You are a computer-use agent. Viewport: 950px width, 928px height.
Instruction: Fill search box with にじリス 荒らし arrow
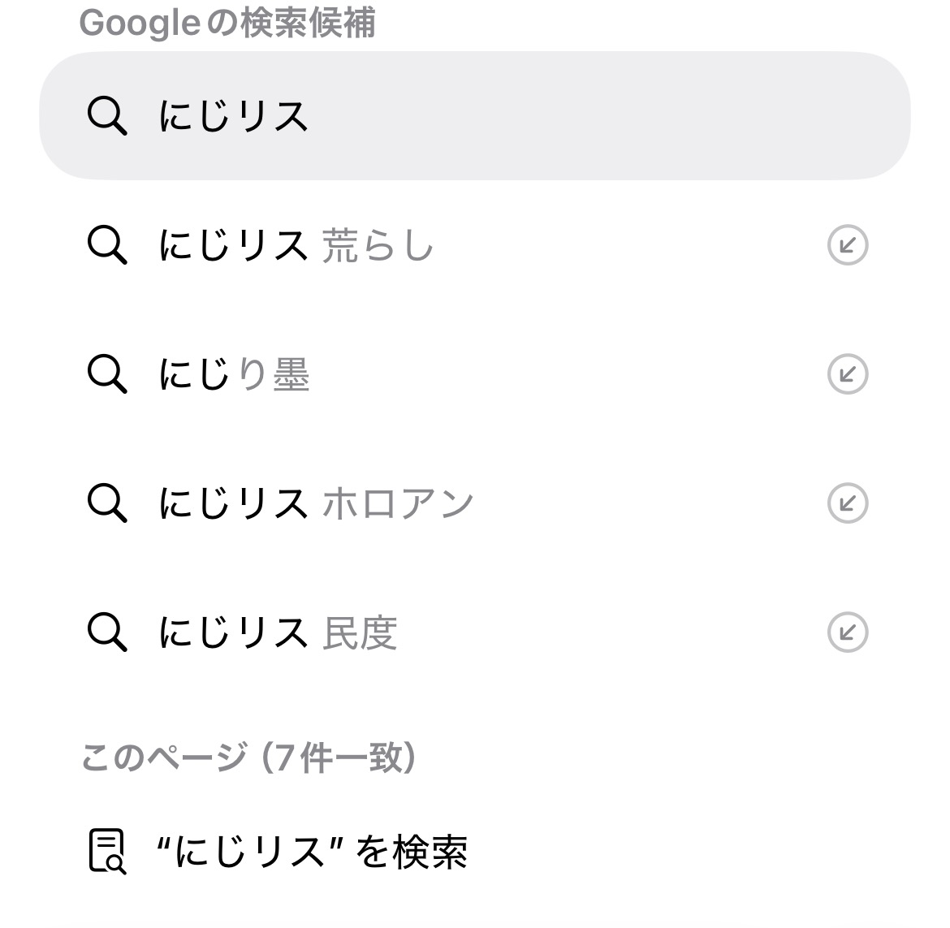coord(847,245)
